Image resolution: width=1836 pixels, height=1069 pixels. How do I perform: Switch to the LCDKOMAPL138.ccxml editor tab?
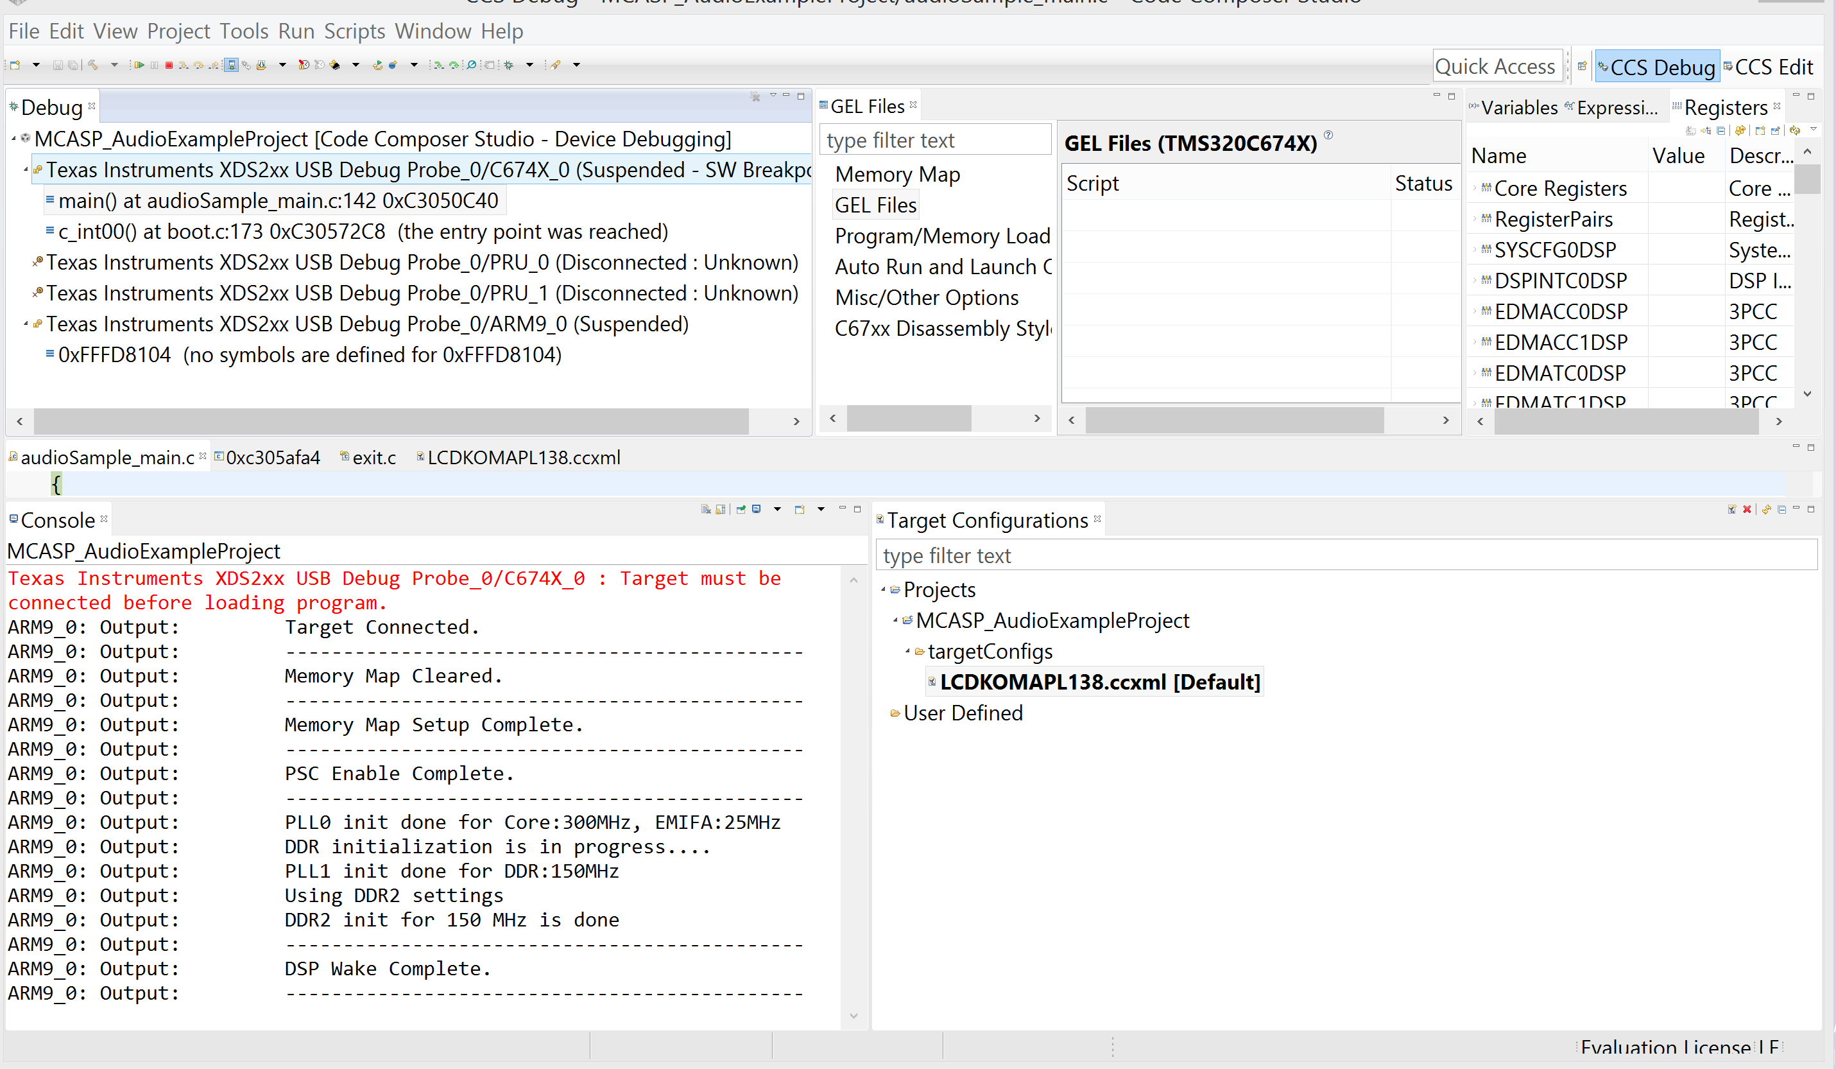click(518, 458)
